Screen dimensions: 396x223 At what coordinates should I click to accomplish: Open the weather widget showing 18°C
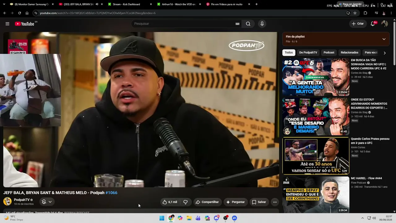(x=13, y=218)
